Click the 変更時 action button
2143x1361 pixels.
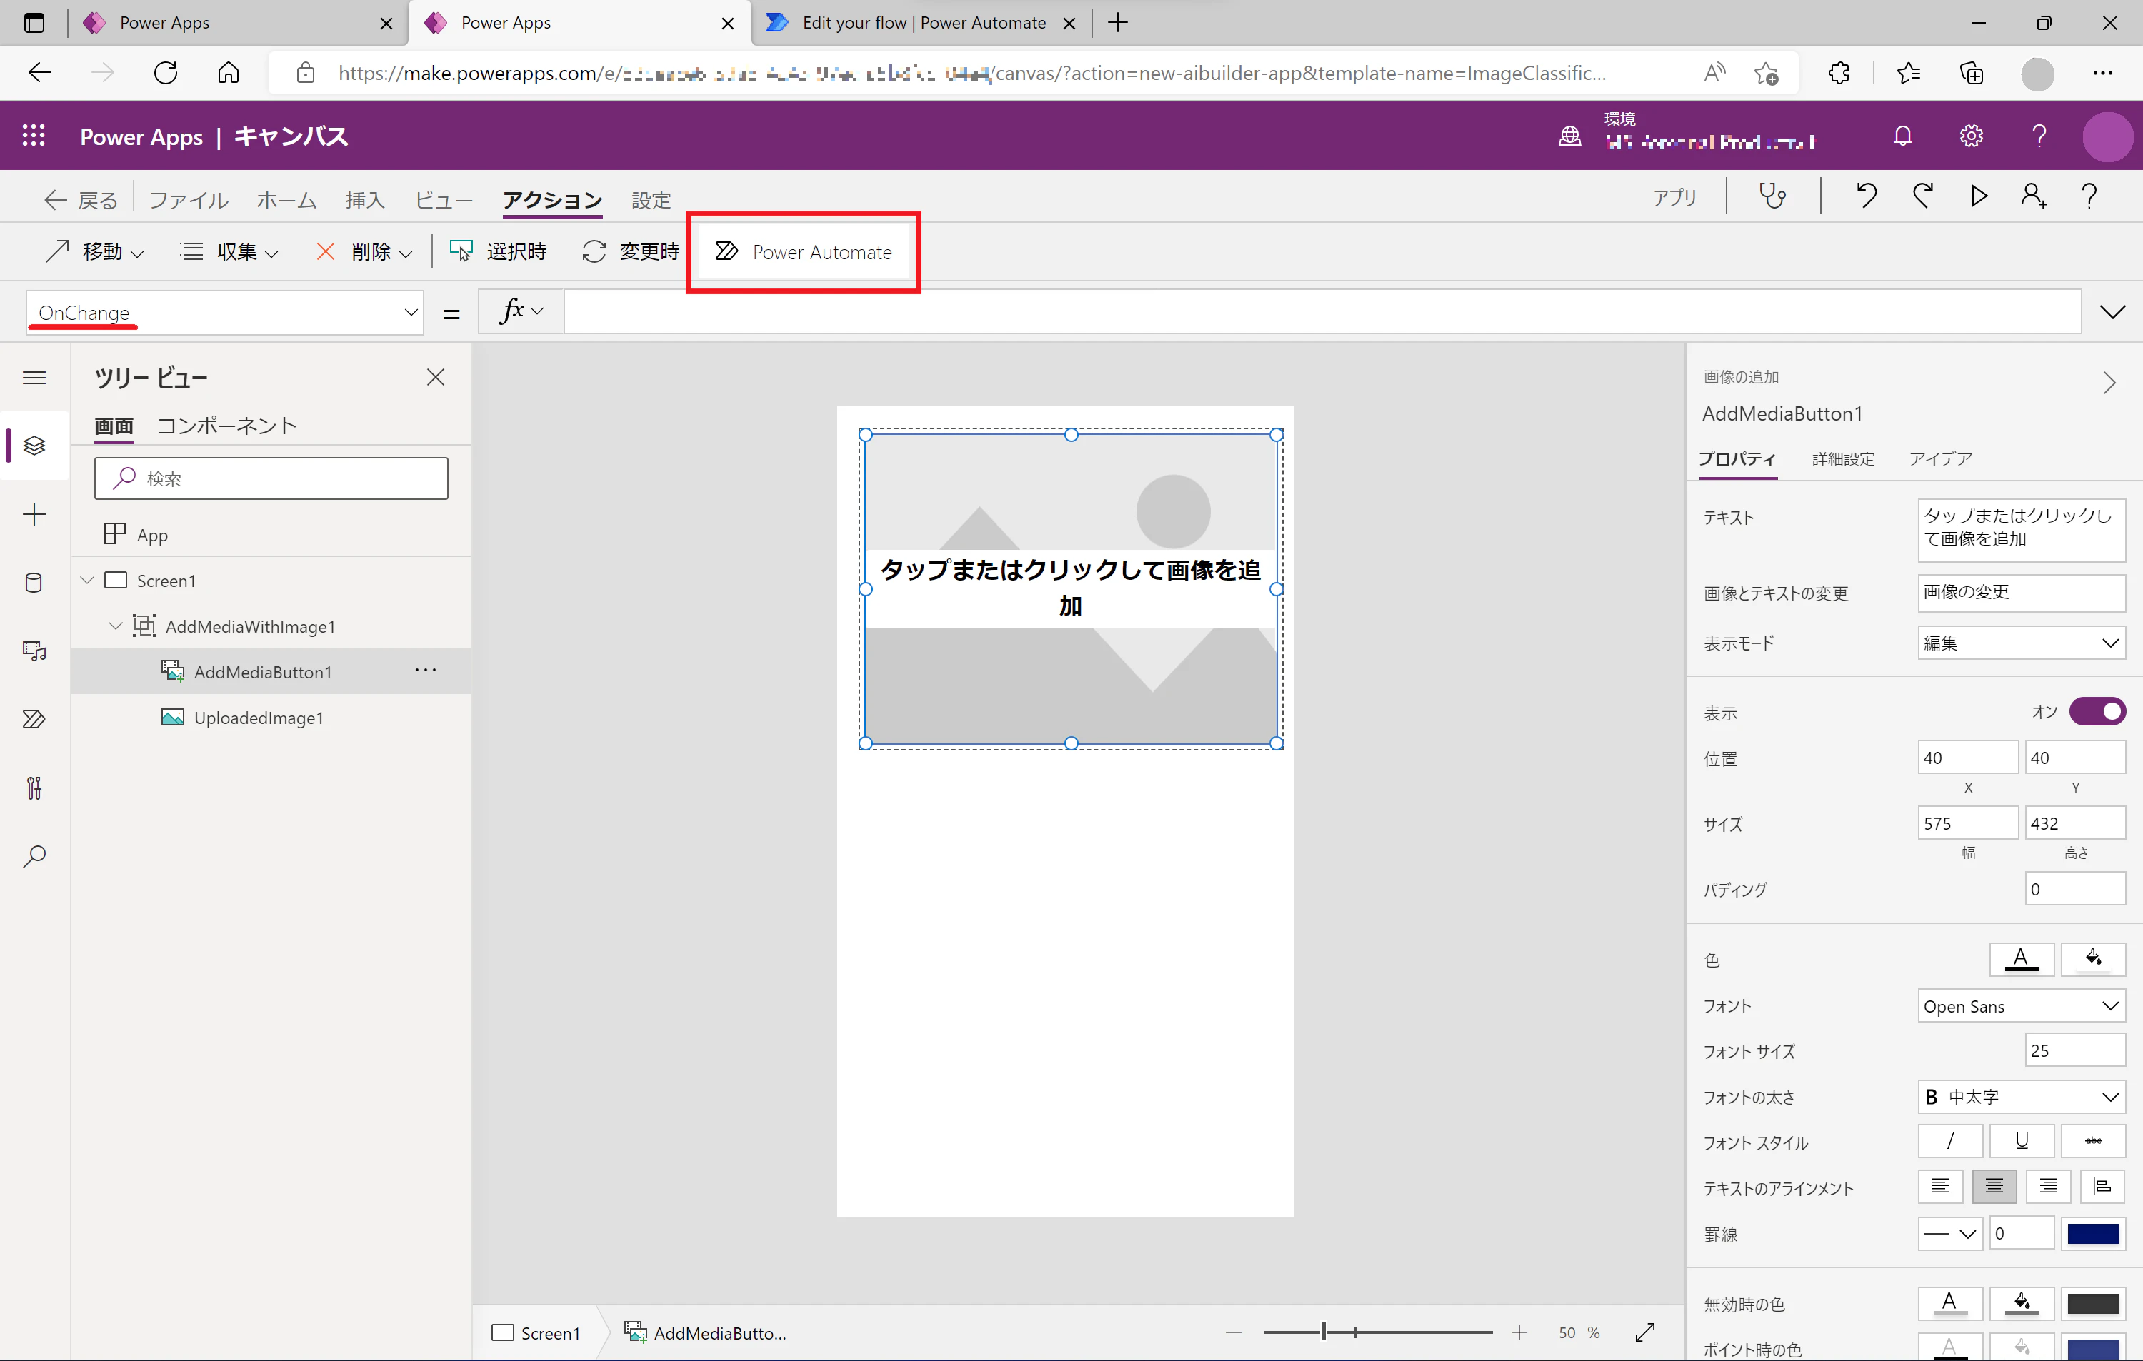pyautogui.click(x=631, y=252)
